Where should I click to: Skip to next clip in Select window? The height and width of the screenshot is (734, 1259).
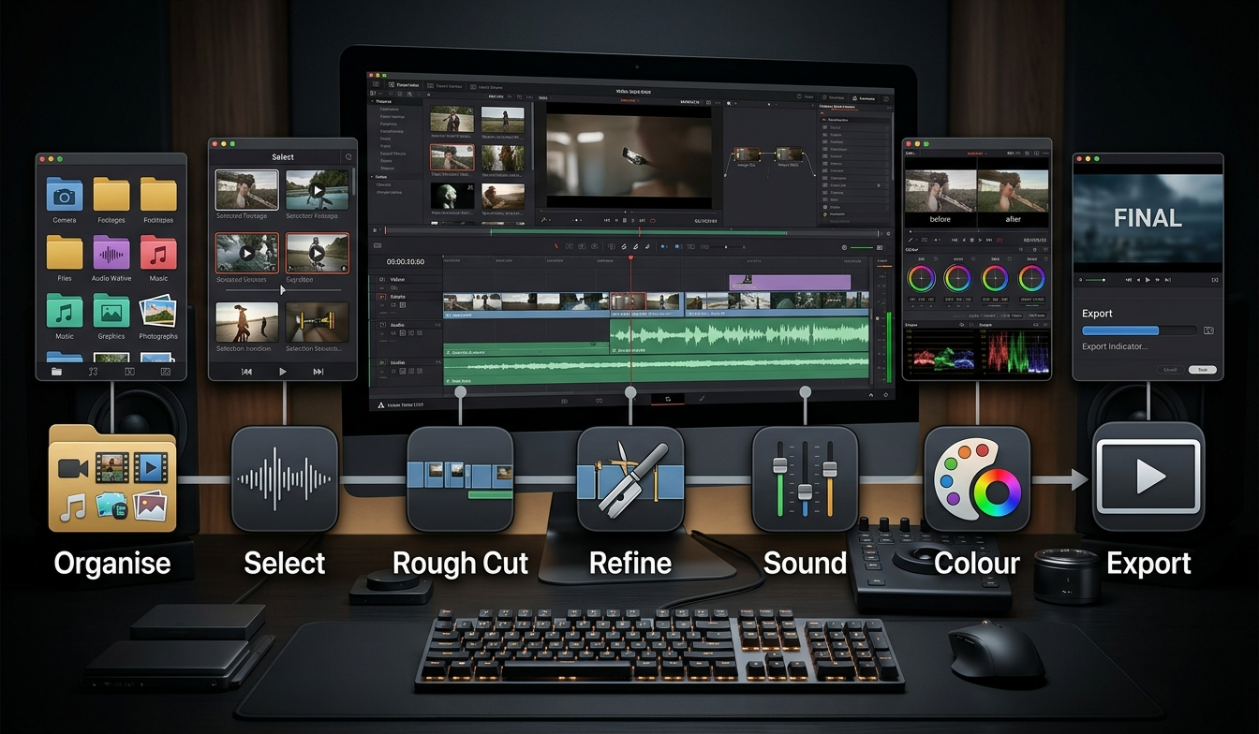point(318,372)
